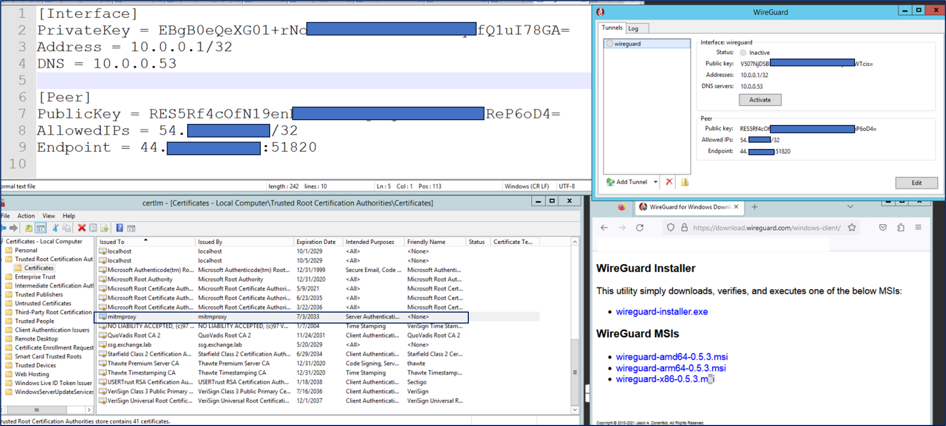This screenshot has height=426, width=946.
Task: Expand Firefox list all tabs chevron
Action: point(850,207)
